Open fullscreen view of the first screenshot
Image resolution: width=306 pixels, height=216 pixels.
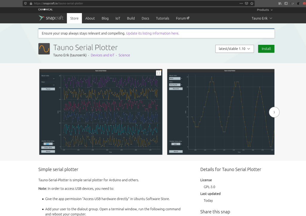point(159,73)
